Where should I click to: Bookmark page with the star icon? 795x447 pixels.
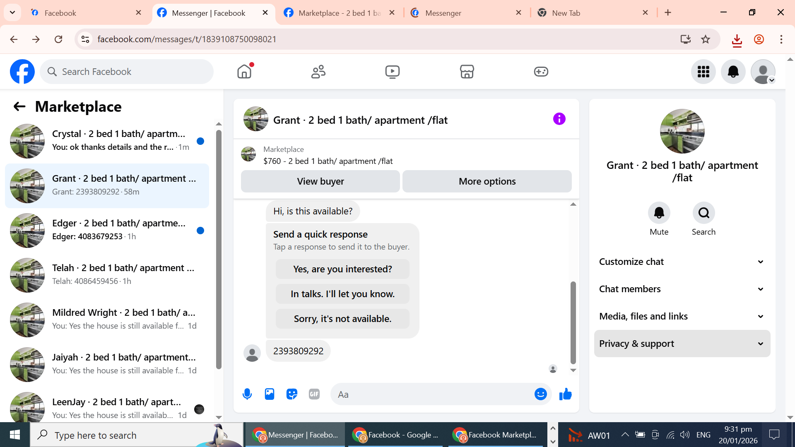706,39
